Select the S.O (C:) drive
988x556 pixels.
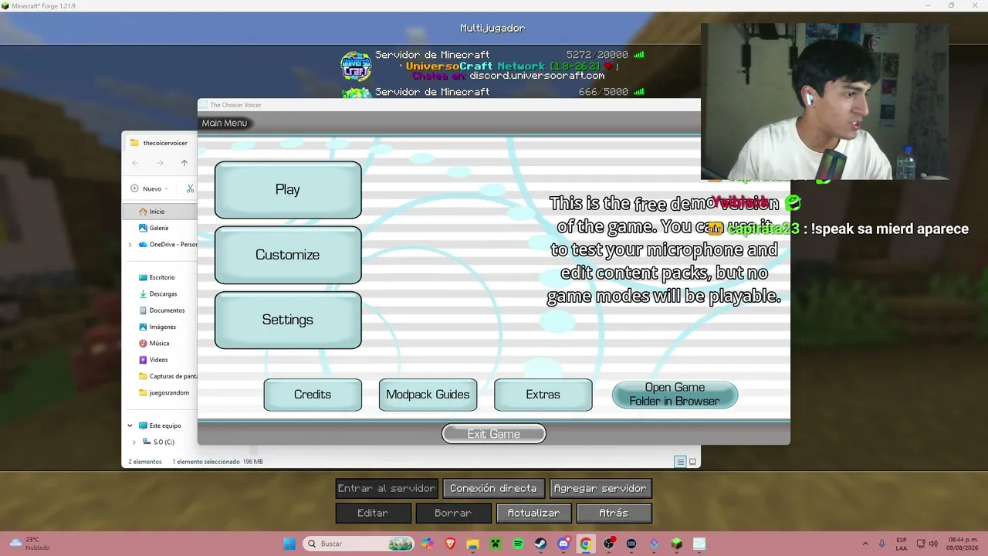(x=158, y=442)
